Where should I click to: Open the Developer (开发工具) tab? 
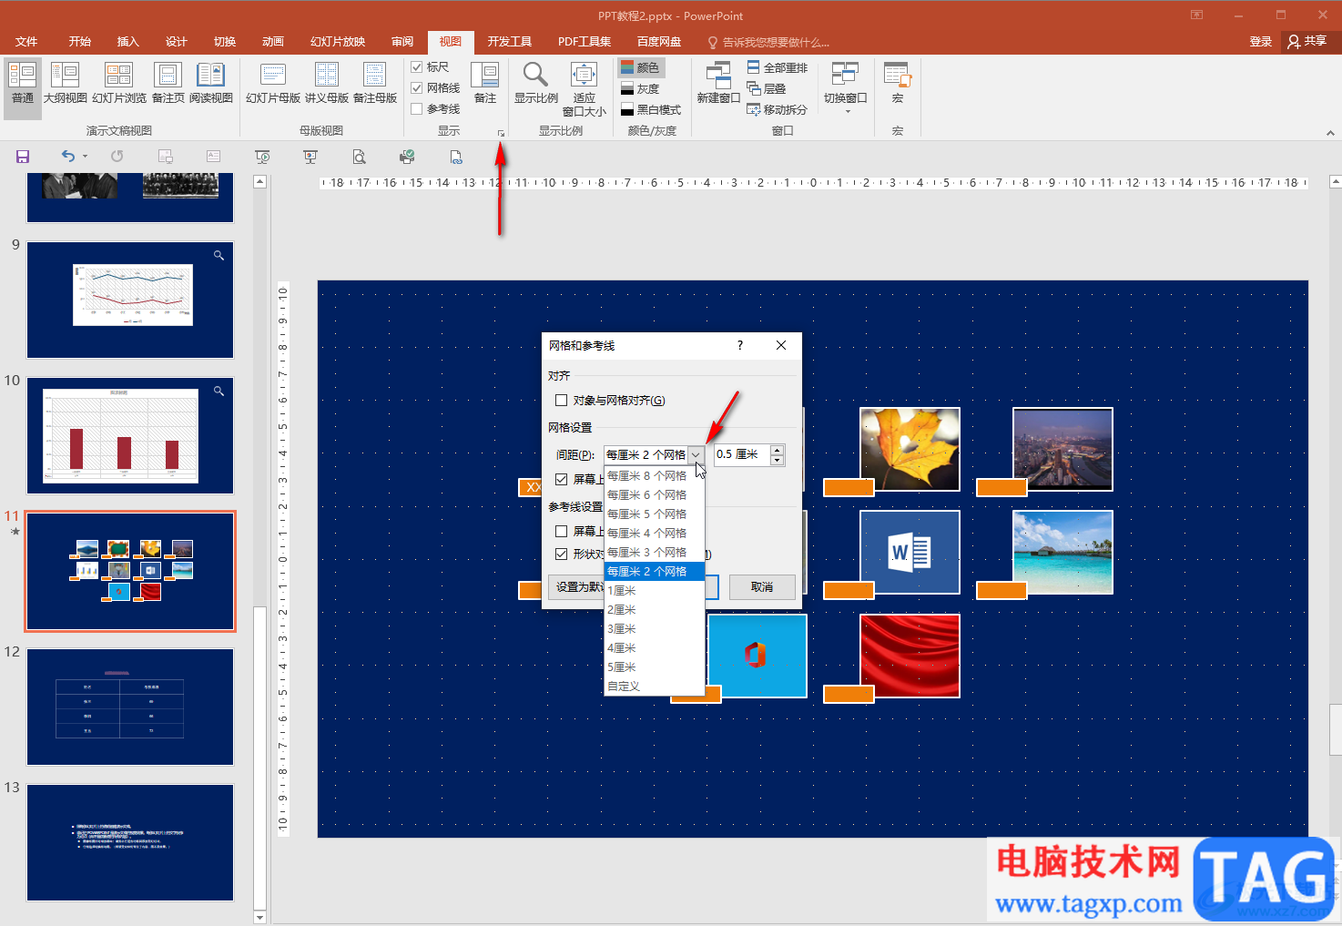pos(510,42)
